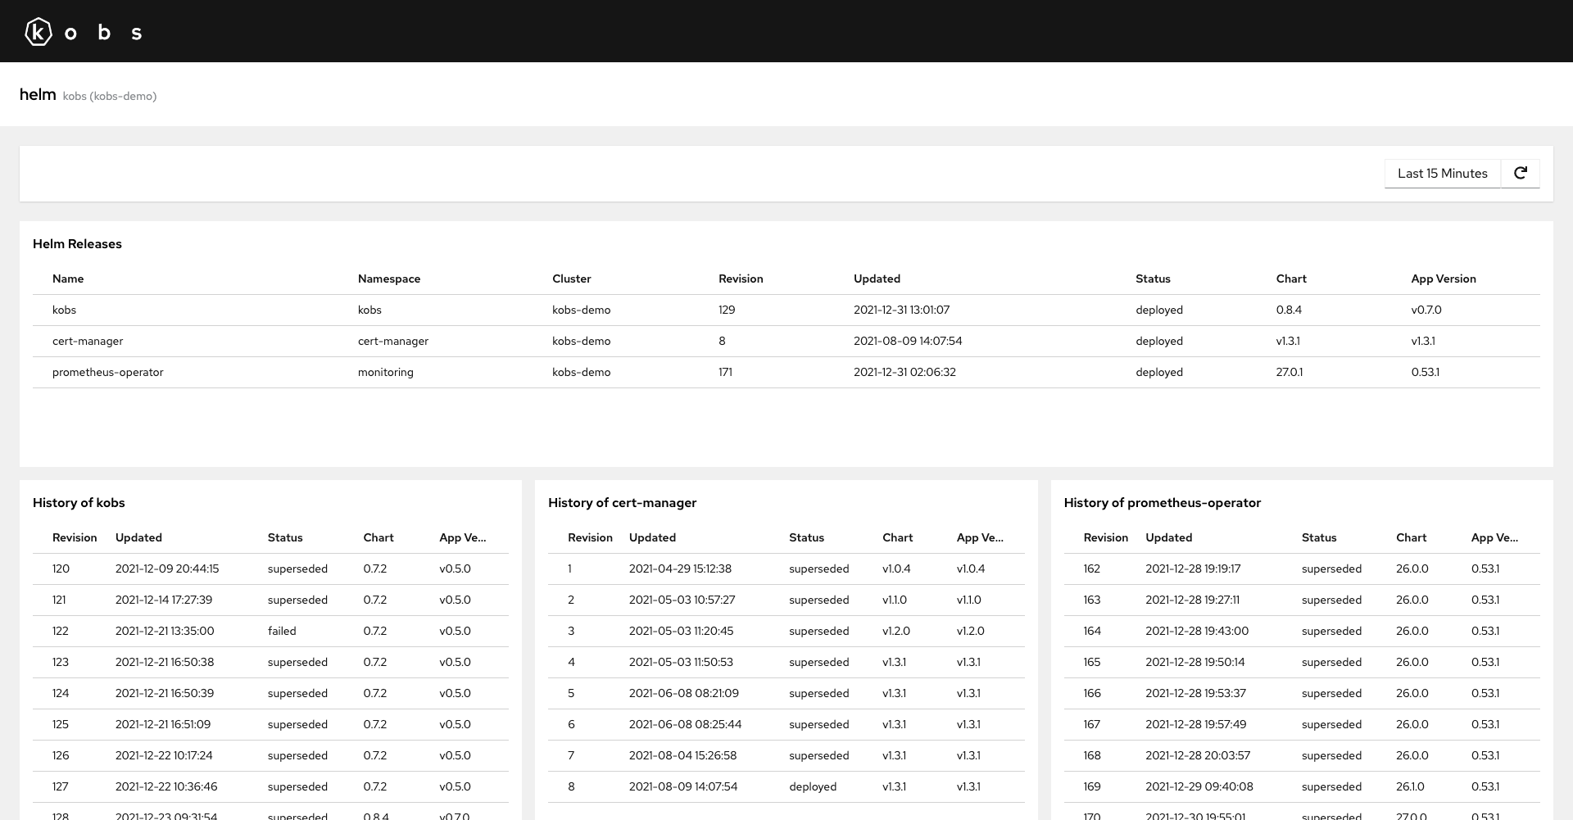Click the failed status of revision 122

tap(282, 631)
